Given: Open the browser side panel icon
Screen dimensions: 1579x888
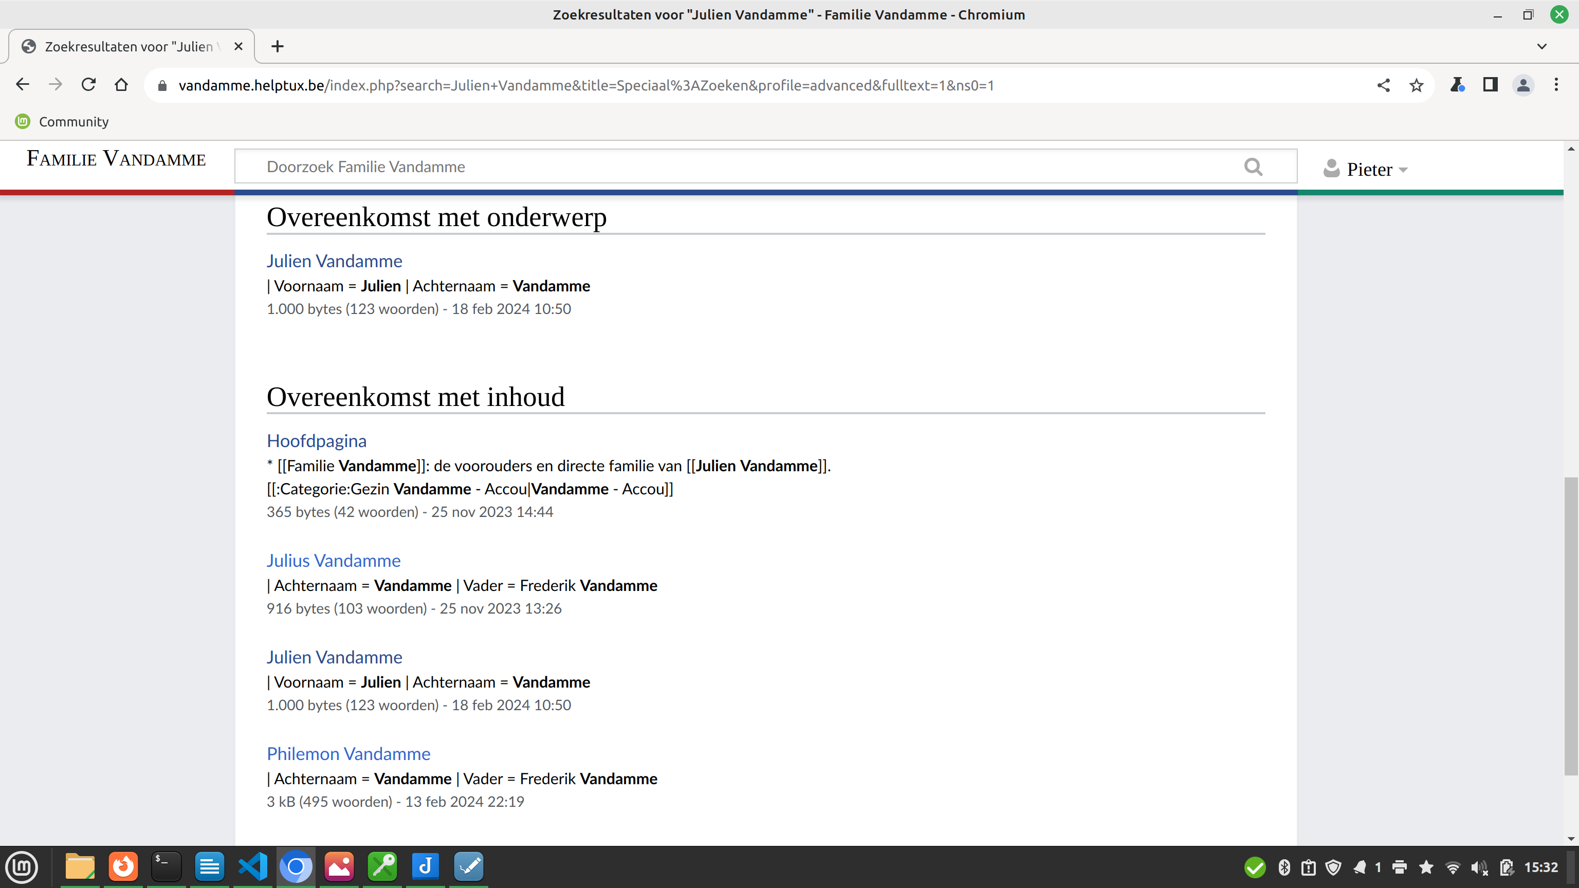Looking at the screenshot, I should (1491, 85).
